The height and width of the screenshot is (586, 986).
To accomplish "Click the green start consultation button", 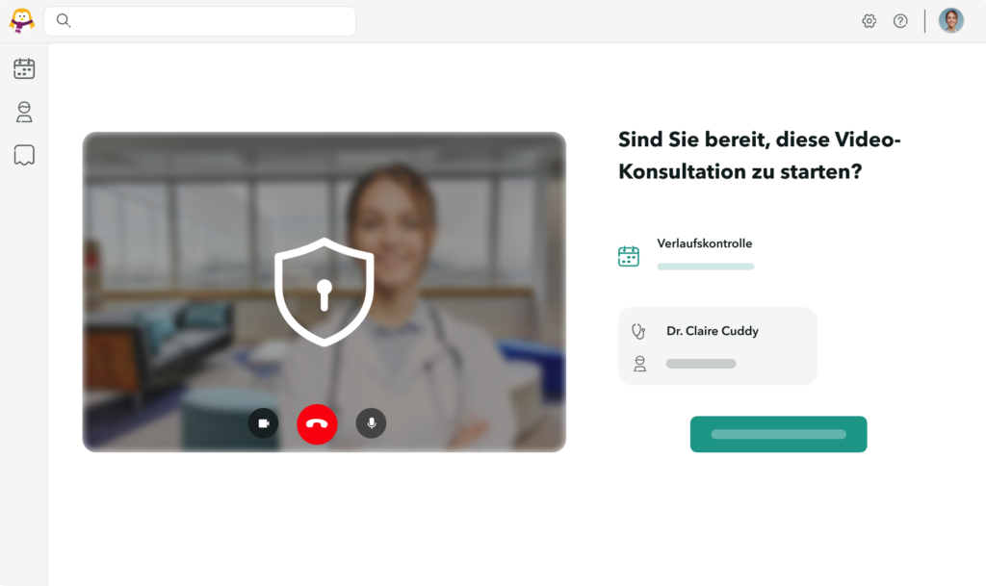I will 778,434.
